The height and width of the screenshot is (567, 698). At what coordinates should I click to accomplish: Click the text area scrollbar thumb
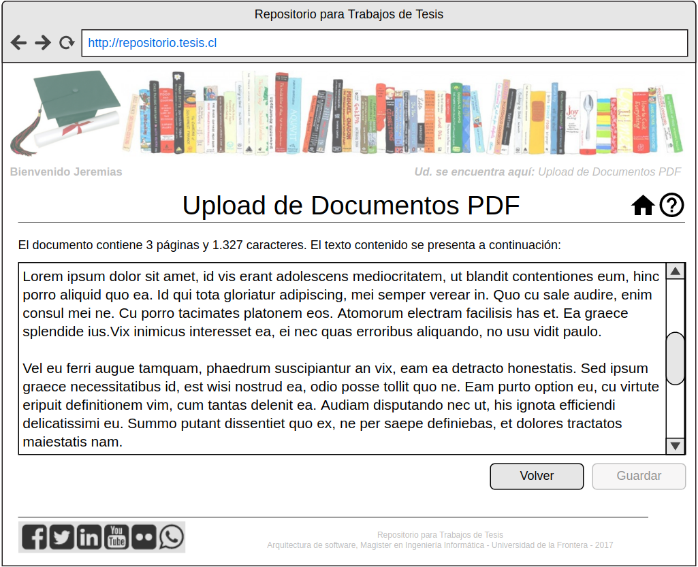[x=676, y=358]
